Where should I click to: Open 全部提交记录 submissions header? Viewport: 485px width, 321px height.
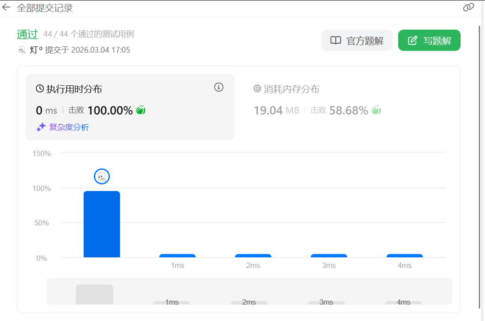coord(45,8)
